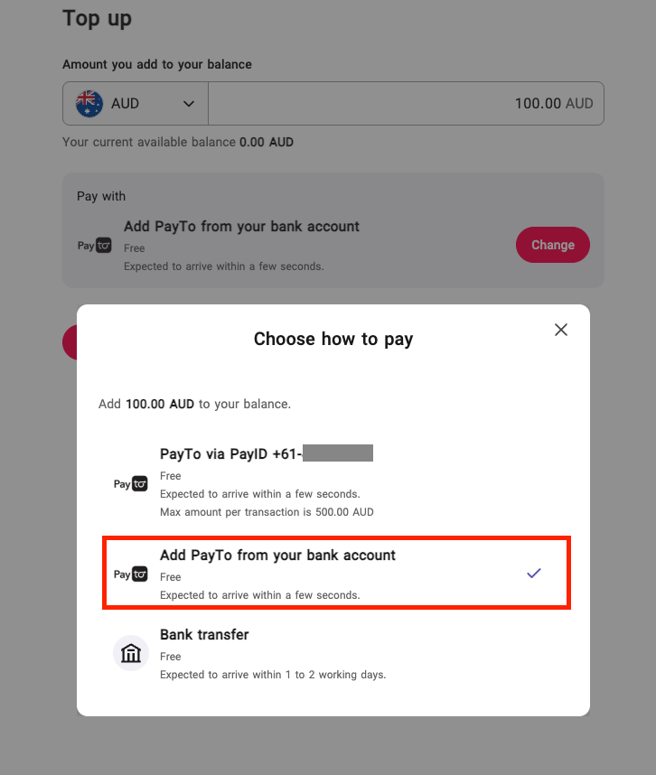Click the purple checkmark on selected option
Viewport: 656px width, 775px height.
pos(534,573)
